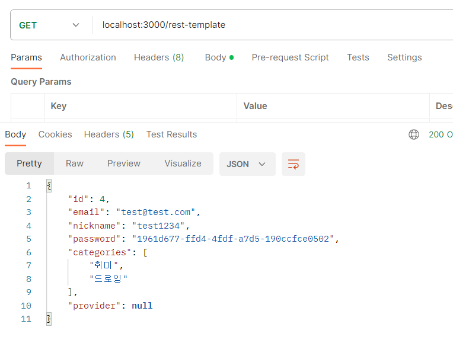Image resolution: width=453 pixels, height=340 pixels.
Task: Open the GET method dropdown
Action: point(49,25)
